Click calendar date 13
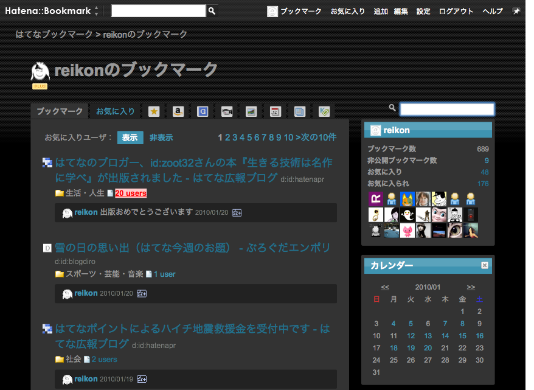 click(x=428, y=336)
